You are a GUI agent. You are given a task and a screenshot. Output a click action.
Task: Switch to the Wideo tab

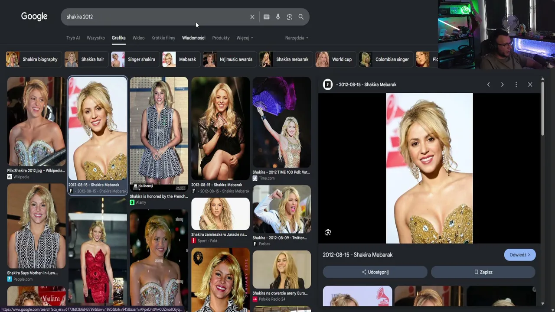click(138, 38)
